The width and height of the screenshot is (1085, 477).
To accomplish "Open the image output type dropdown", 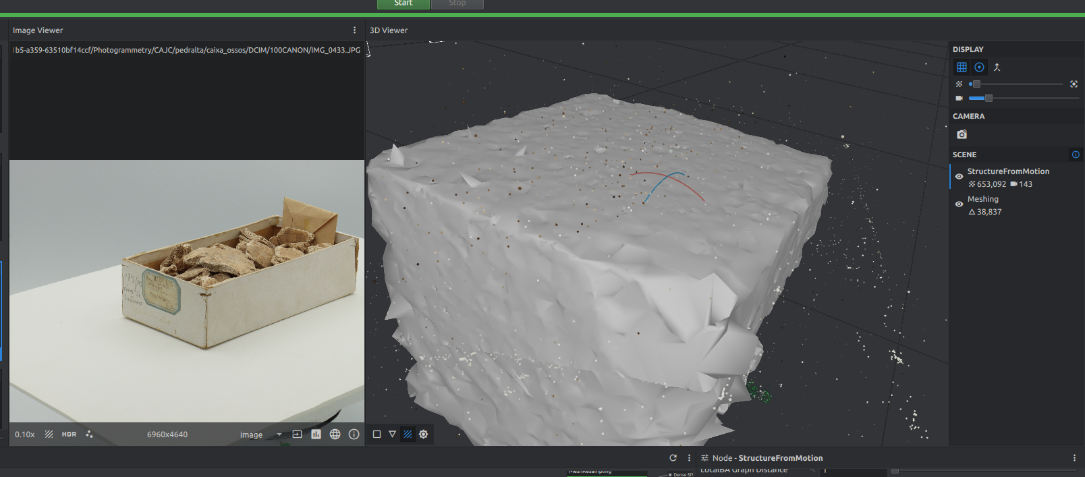I will (x=260, y=434).
